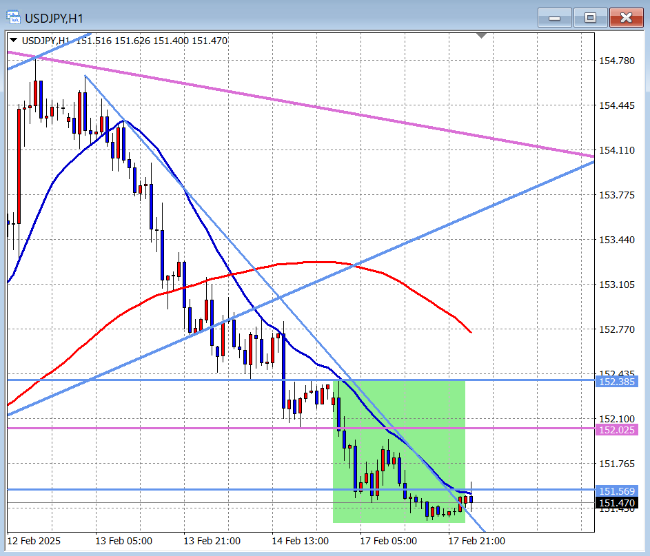Click the 17 Feb 05:00 time label
Viewport: 650px width, 556px height.
pos(388,541)
